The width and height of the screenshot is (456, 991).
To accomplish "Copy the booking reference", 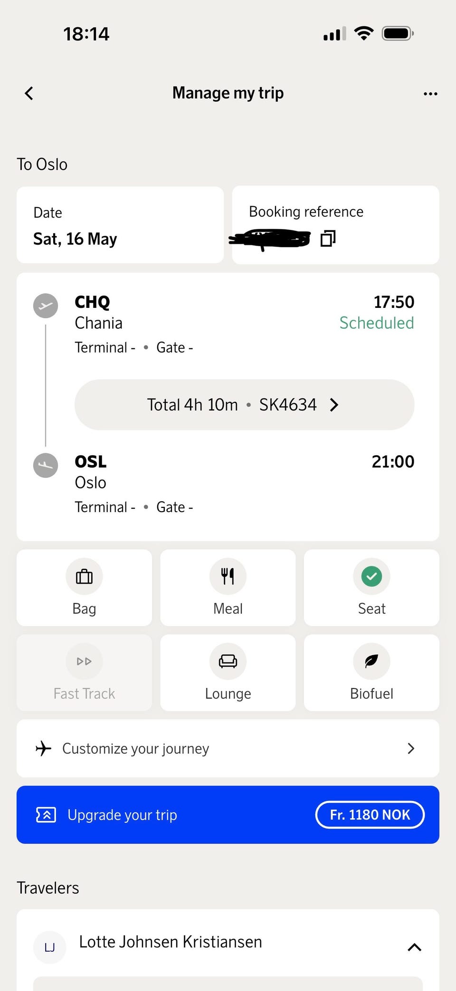I will (x=328, y=238).
